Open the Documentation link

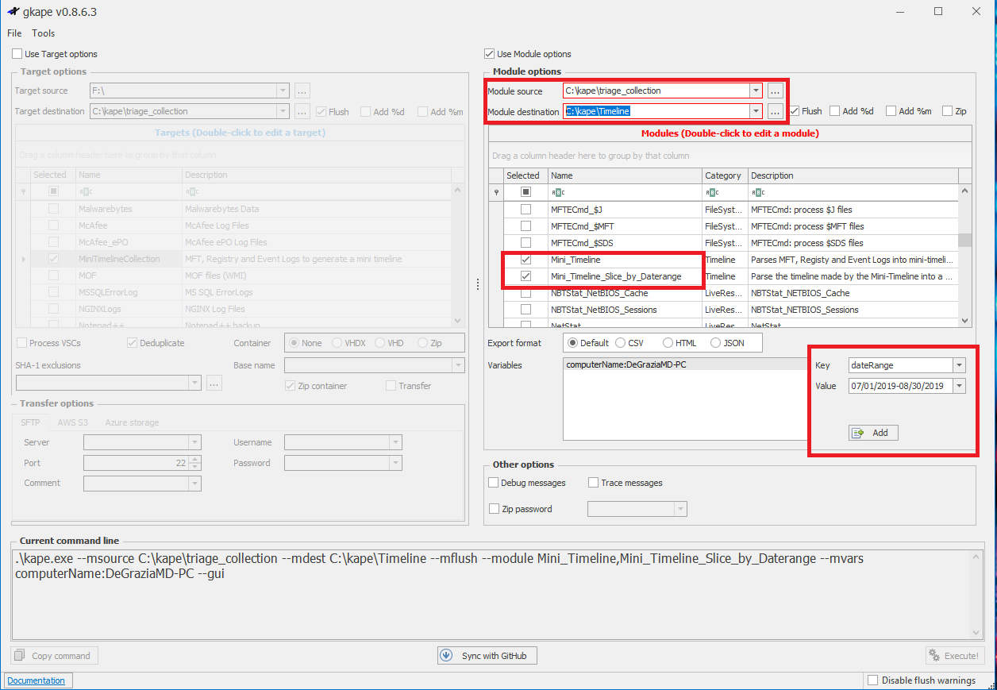tap(37, 680)
